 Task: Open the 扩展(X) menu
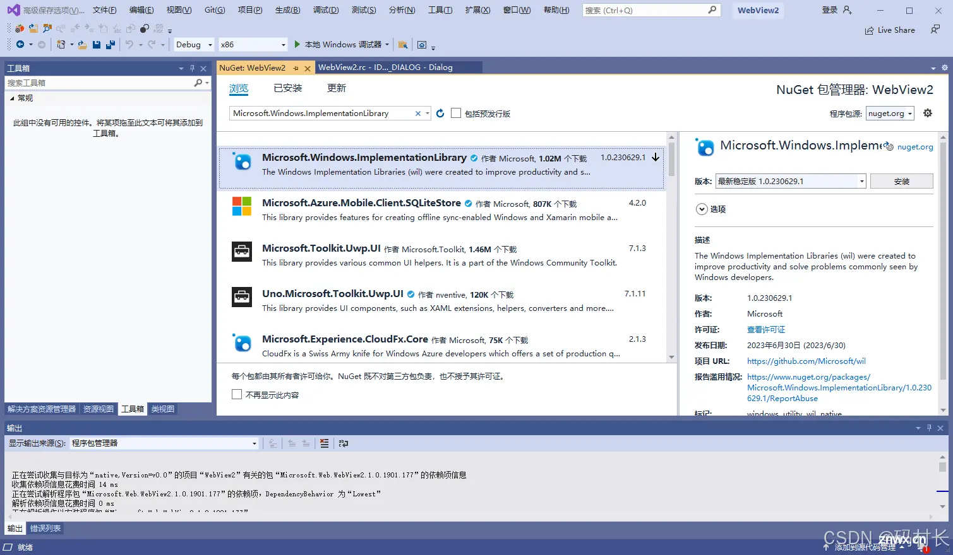click(x=477, y=10)
